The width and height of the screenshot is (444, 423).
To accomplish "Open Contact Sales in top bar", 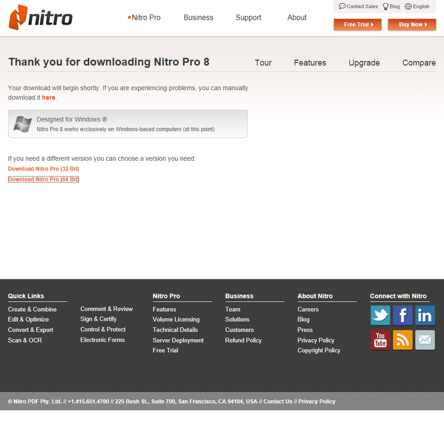I will (x=358, y=7).
